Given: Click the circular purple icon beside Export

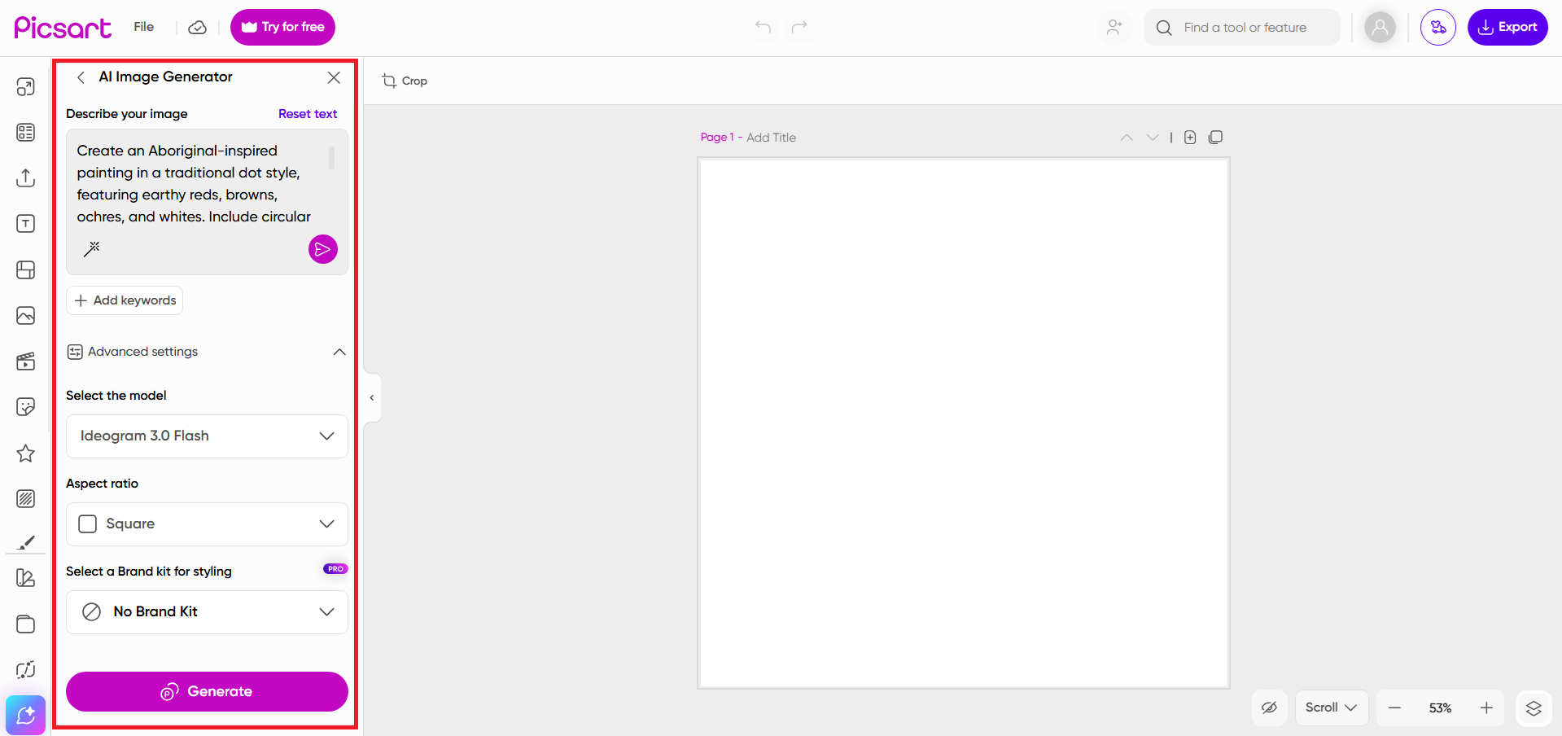Looking at the screenshot, I should click(x=1438, y=27).
